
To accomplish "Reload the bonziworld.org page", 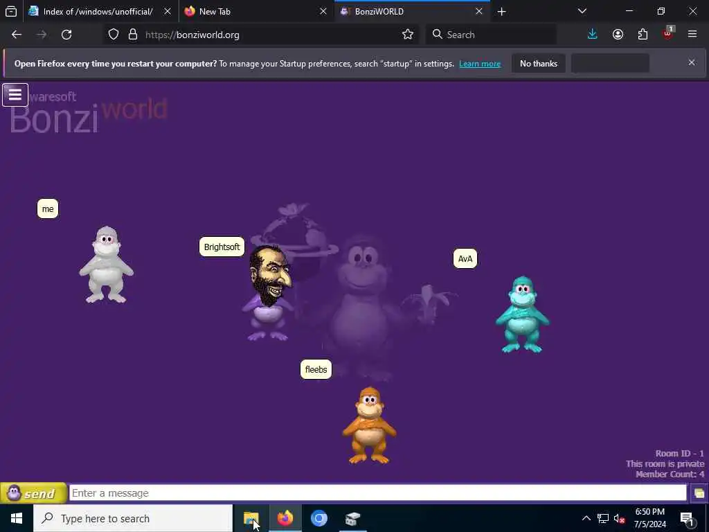I will point(66,35).
